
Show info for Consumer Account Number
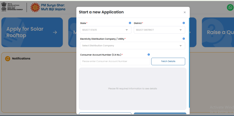[149, 55]
